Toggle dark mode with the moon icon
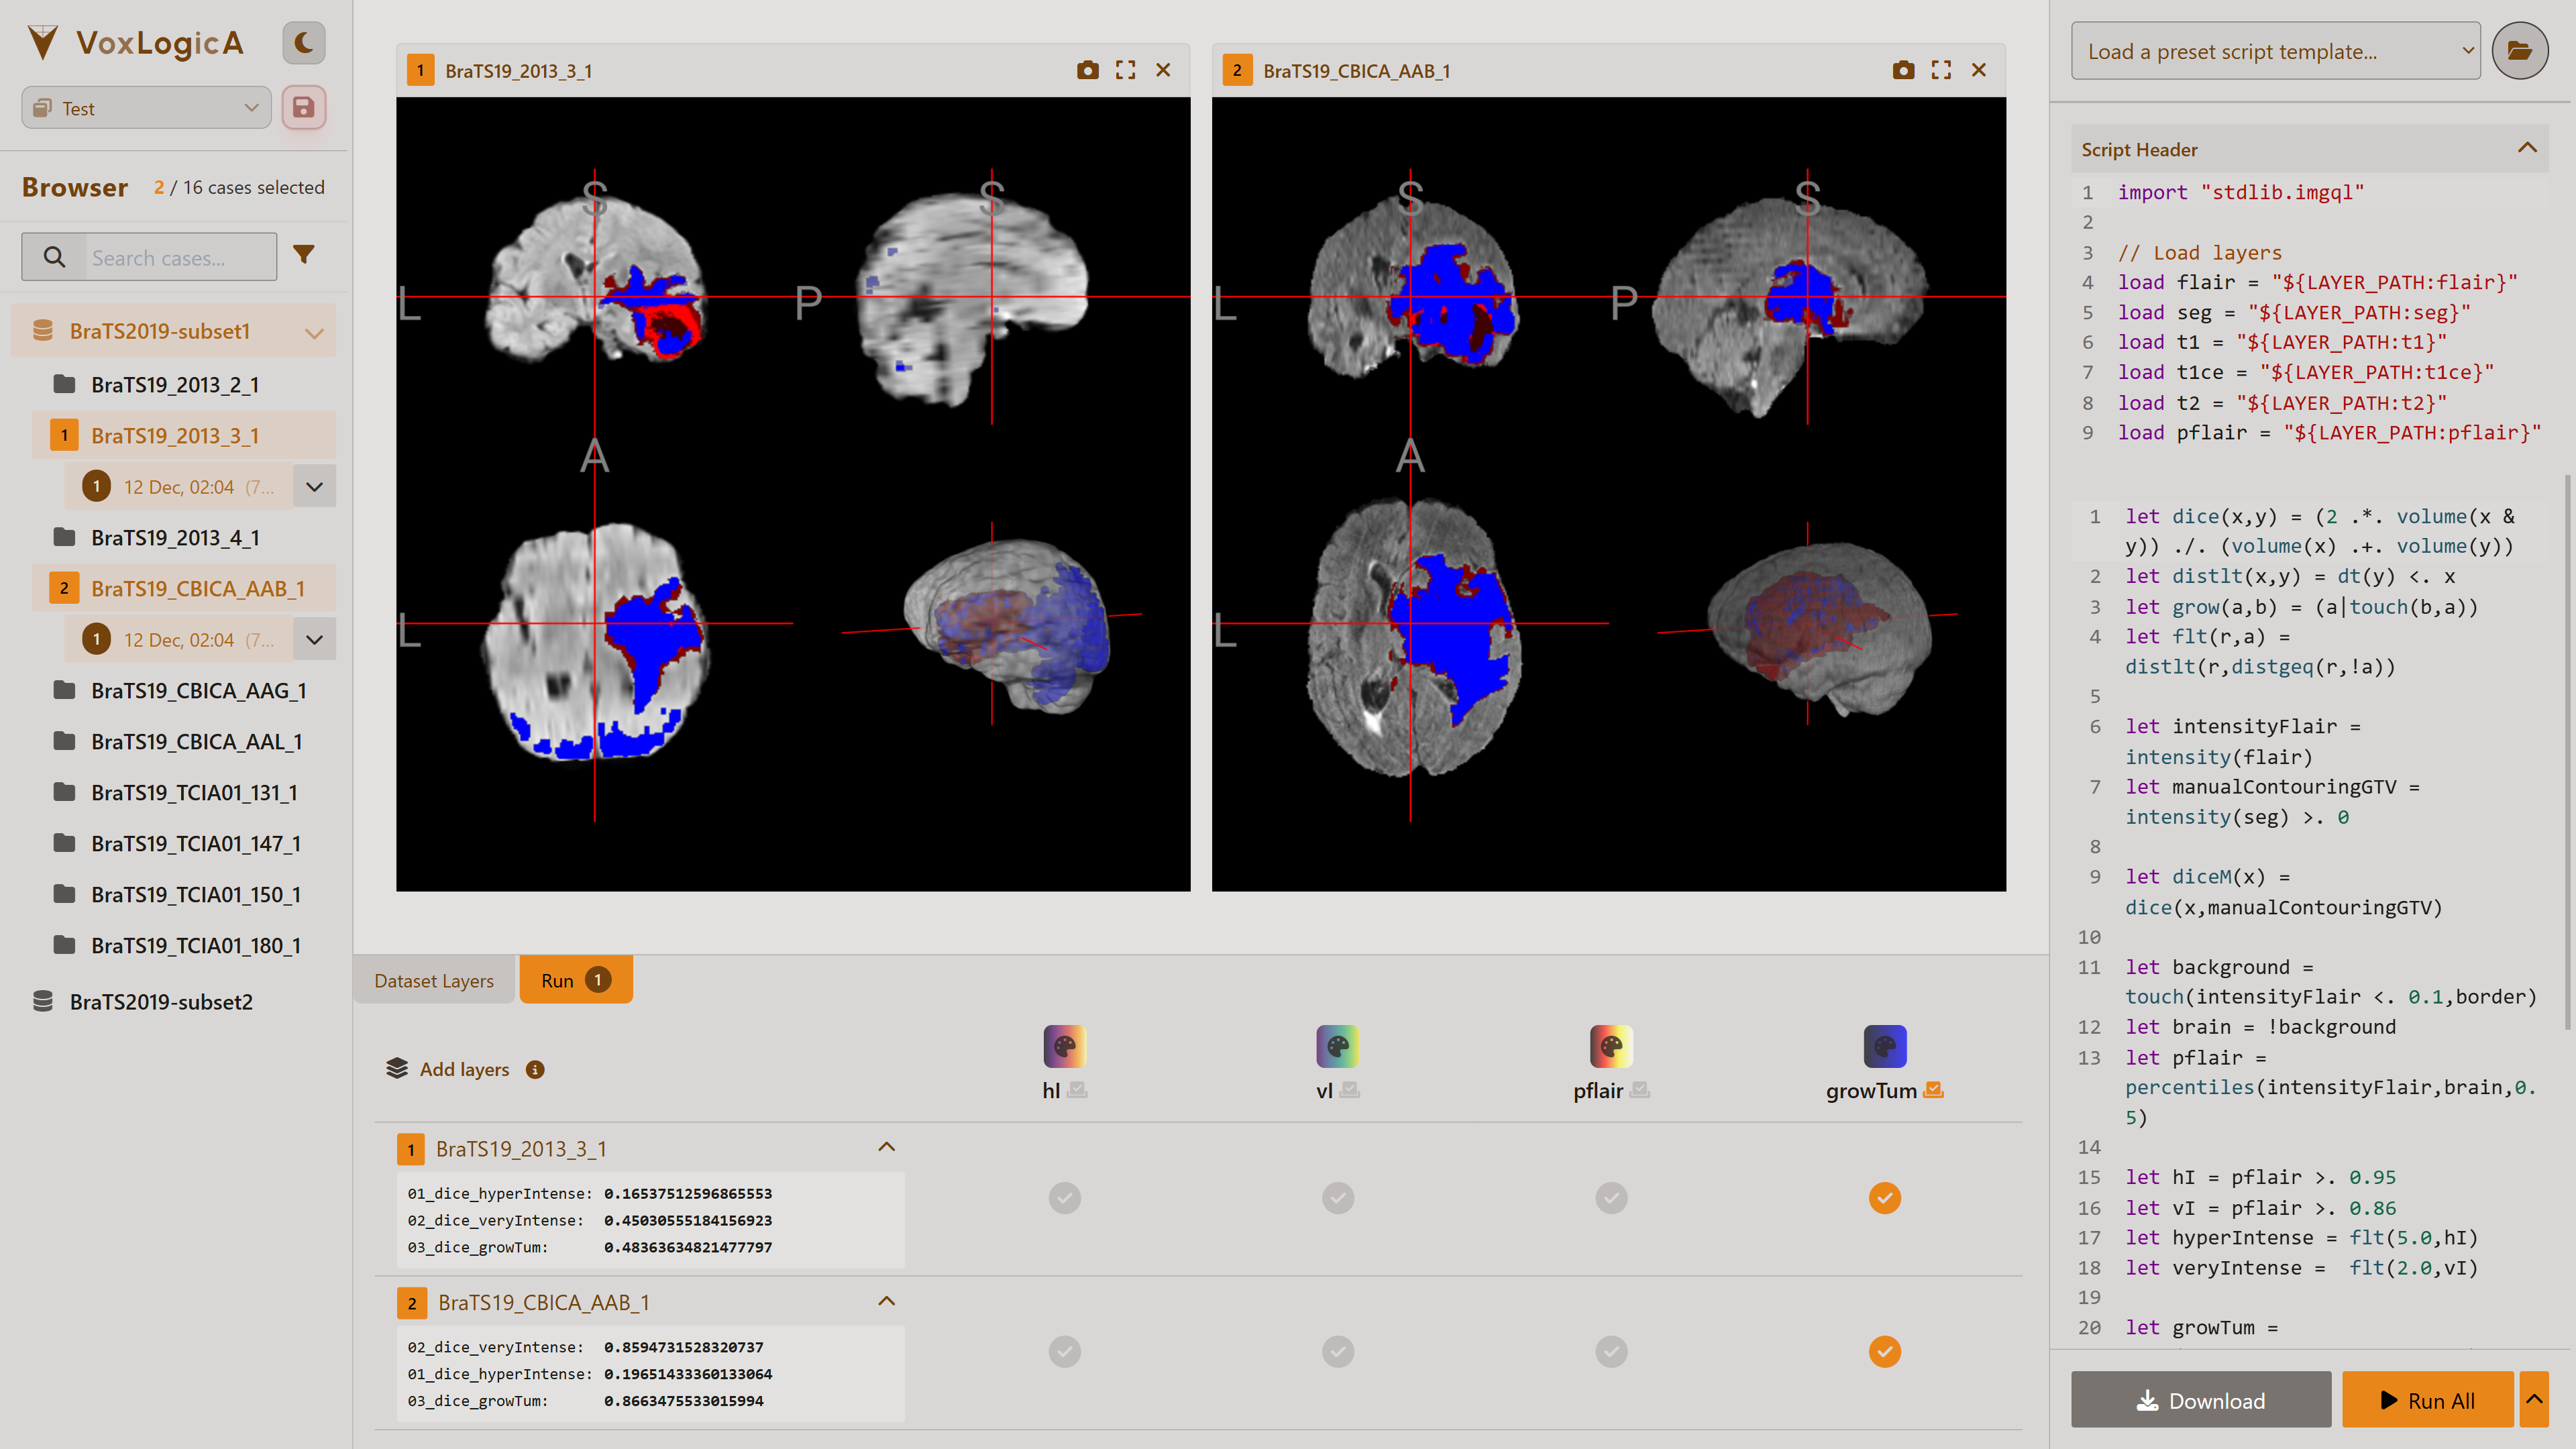This screenshot has height=1449, width=2576. [303, 42]
